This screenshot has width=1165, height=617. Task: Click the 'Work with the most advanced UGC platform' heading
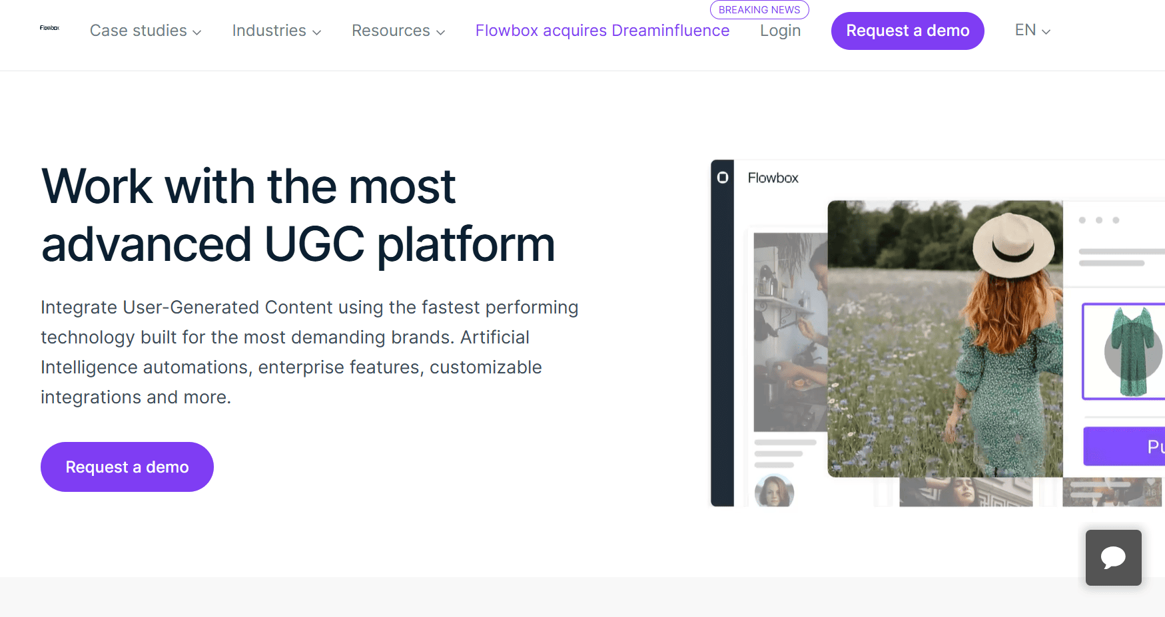[x=298, y=215]
